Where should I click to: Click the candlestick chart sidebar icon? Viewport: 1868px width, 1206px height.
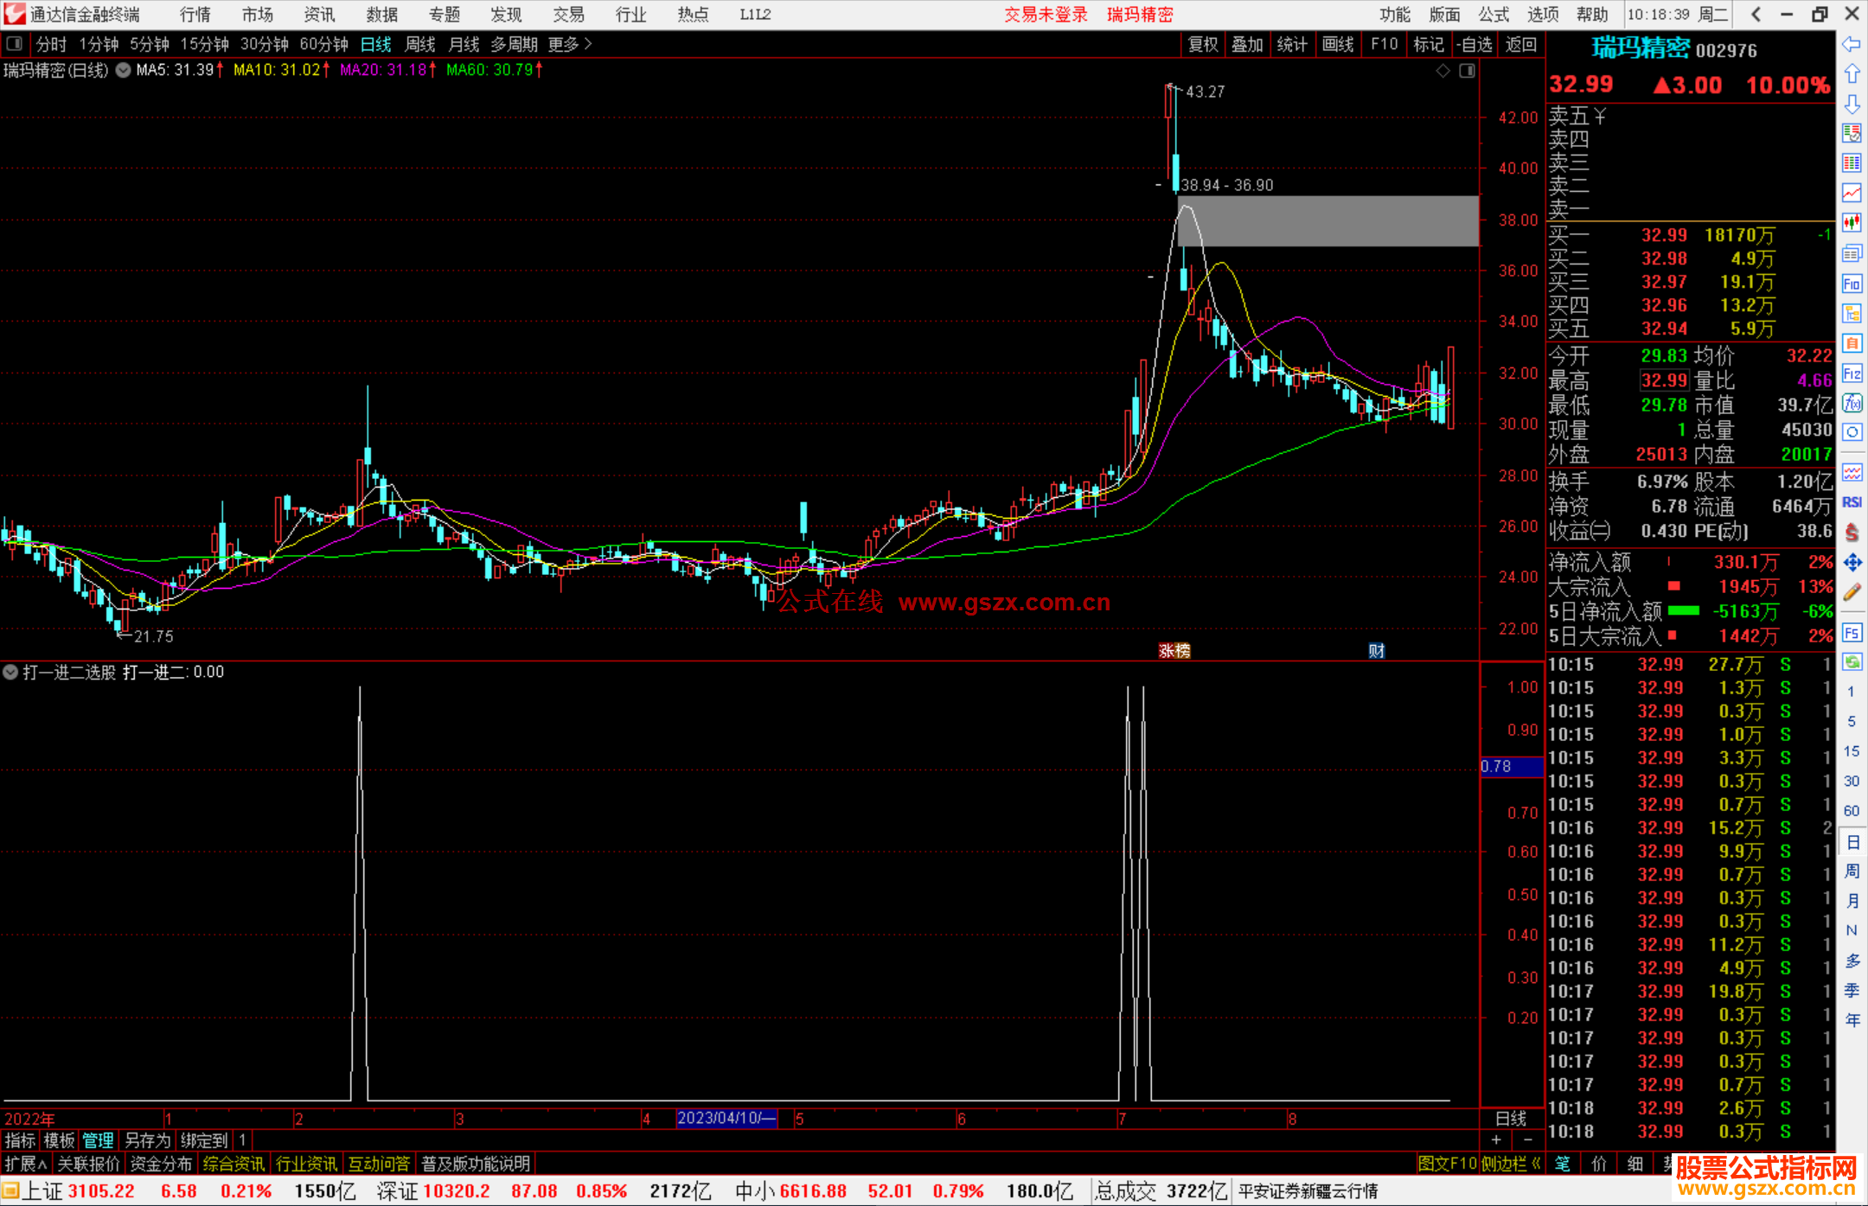(1852, 223)
